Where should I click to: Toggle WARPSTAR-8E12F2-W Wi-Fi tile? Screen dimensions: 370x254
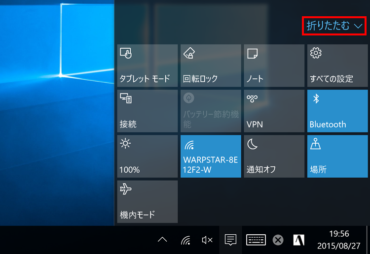[211, 156]
